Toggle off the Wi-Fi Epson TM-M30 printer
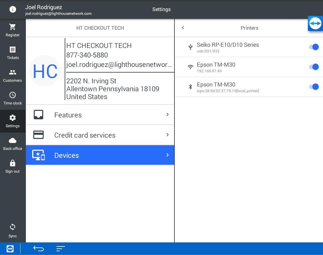The height and width of the screenshot is (255, 323). [x=314, y=67]
